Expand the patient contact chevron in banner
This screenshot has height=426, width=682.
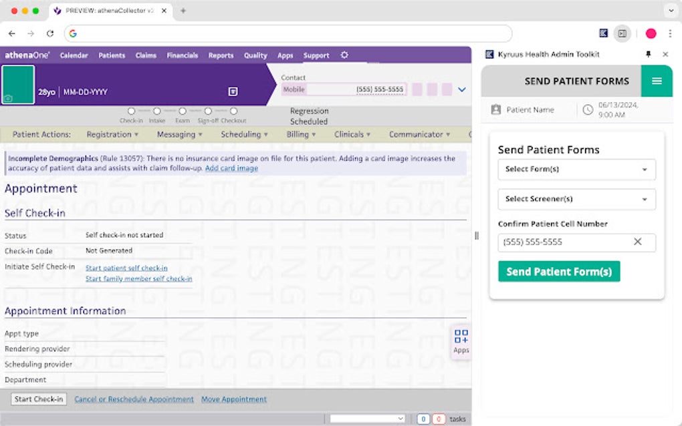tap(462, 89)
